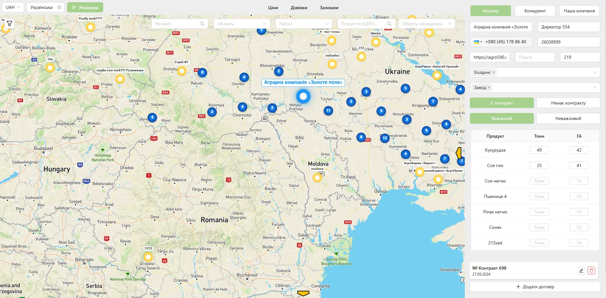Click the yellow marker labeled moldova
The image size is (606, 298).
point(317,177)
